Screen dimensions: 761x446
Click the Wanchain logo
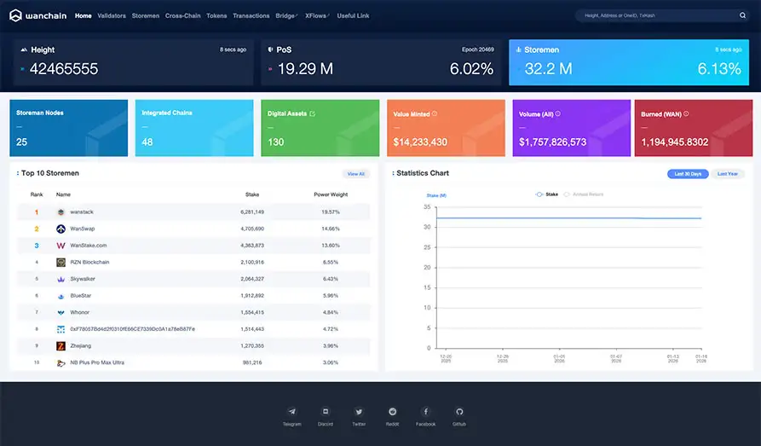point(37,15)
